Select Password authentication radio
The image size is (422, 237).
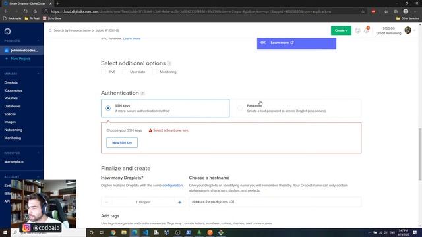point(240,108)
